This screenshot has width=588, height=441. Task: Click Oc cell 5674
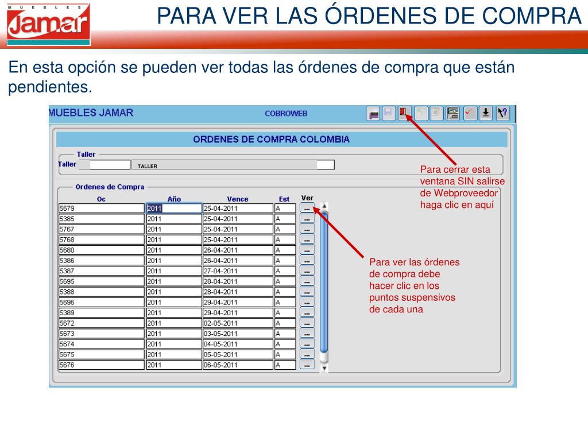click(x=101, y=345)
